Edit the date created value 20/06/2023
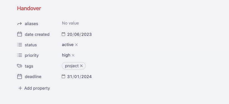Image resolution: width=229 pixels, height=104 pixels. point(79,34)
